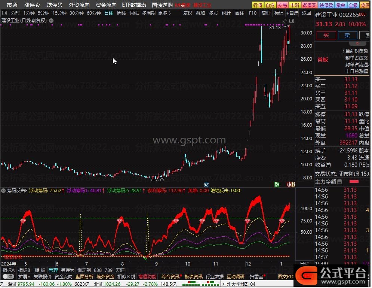Image resolution: width=372 pixels, height=288 pixels.
Task: Click the 交易 button
Action: 282,5
